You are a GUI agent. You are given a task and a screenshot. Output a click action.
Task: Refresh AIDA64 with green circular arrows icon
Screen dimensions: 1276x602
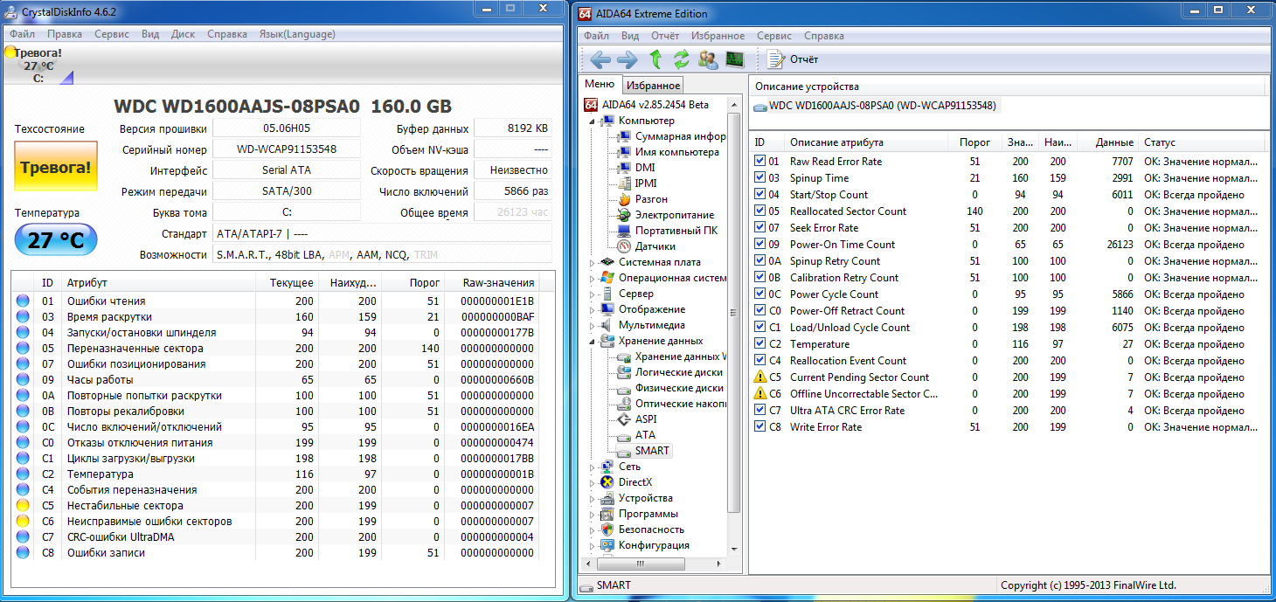pyautogui.click(x=682, y=59)
